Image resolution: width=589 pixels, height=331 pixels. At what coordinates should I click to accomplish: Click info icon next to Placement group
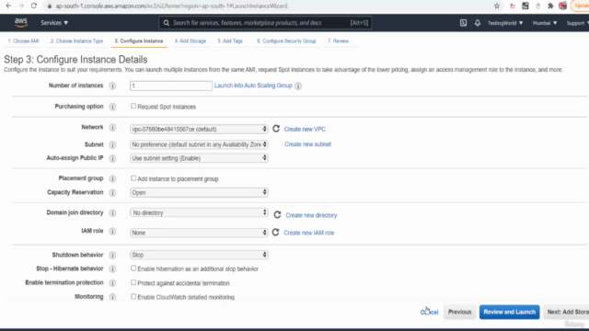click(112, 178)
